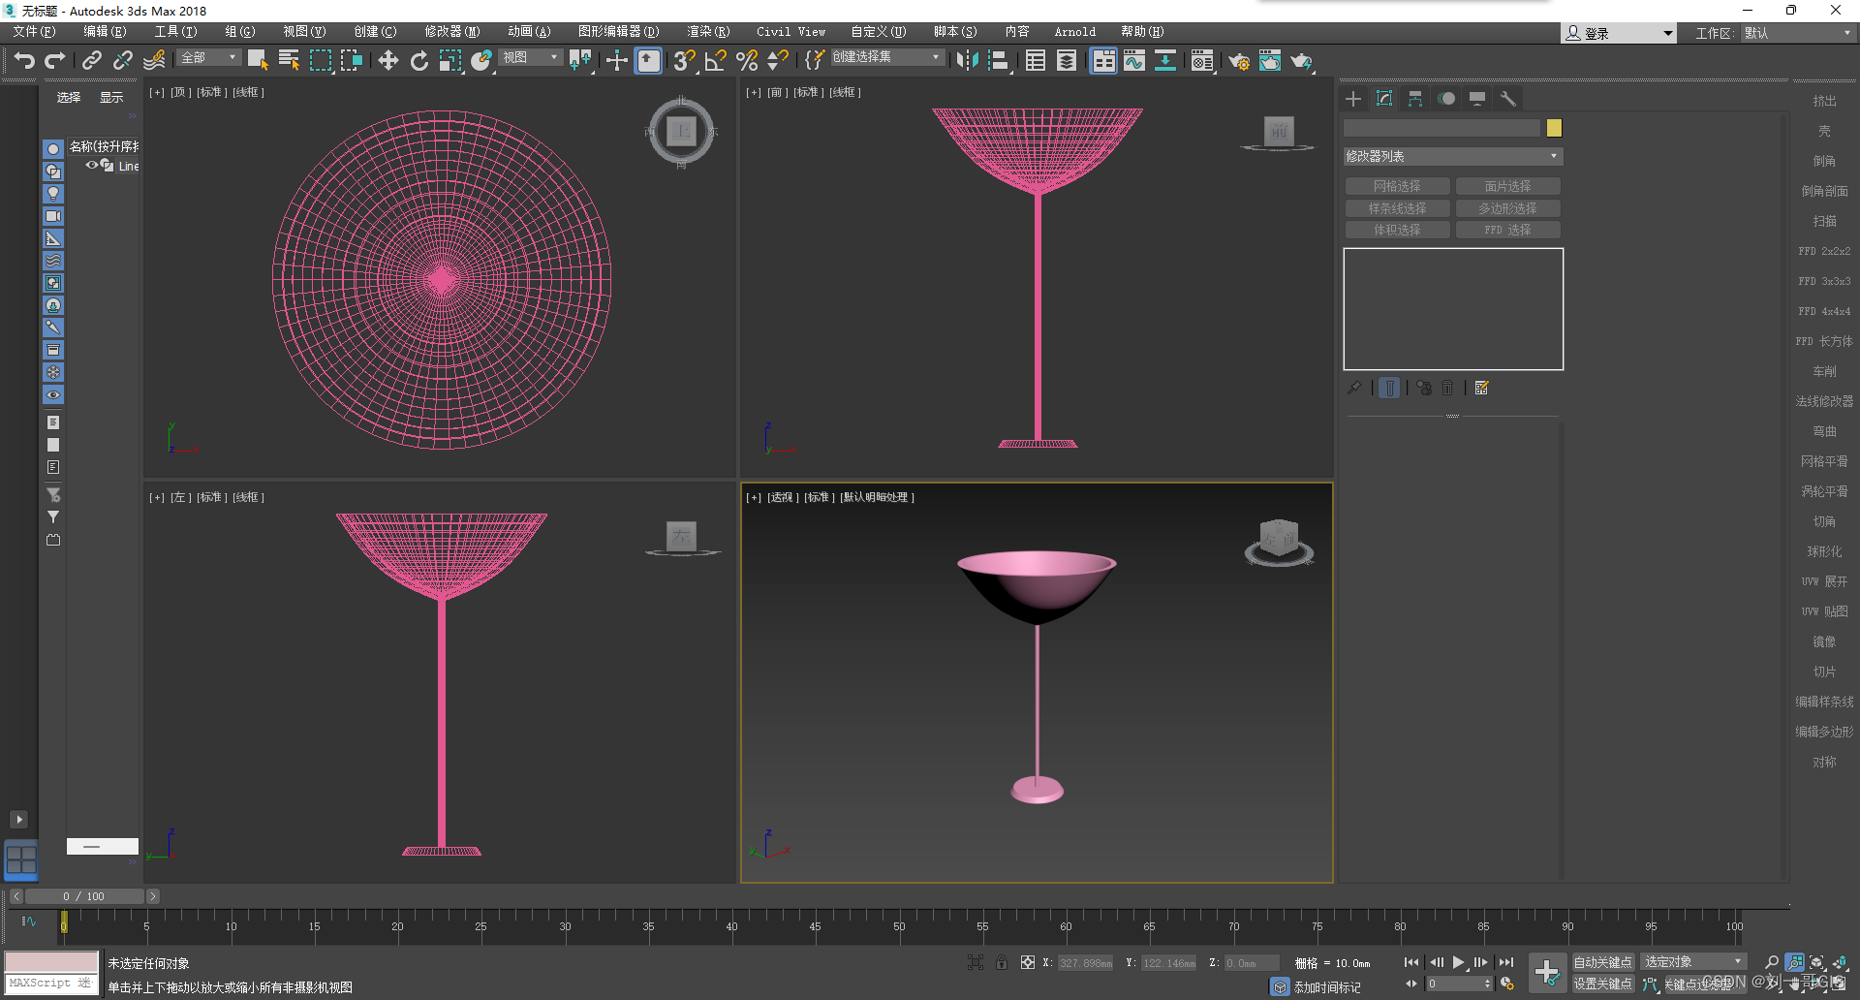Choose the Rectangular Selection Region tool
This screenshot has width=1860, height=1000.
pos(320,61)
